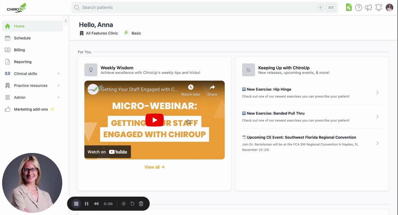The width and height of the screenshot is (398, 215).
Task: Open Hip Hinge item chevron
Action: click(377, 93)
